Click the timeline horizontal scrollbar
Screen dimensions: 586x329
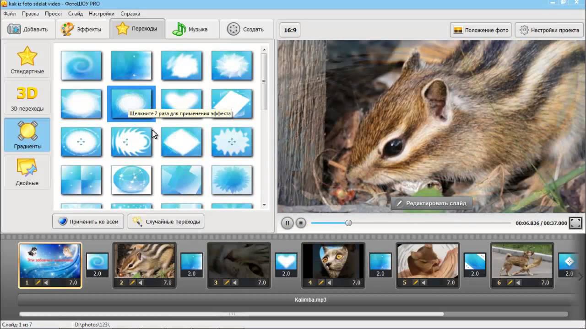point(232,314)
